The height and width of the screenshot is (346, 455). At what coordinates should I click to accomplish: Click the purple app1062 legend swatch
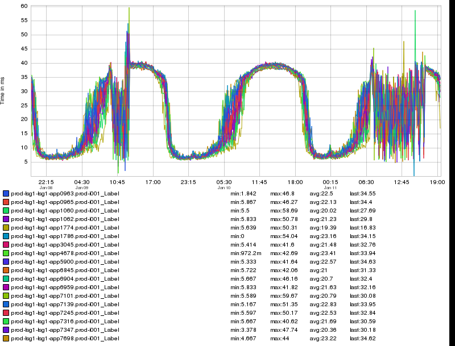point(6,219)
